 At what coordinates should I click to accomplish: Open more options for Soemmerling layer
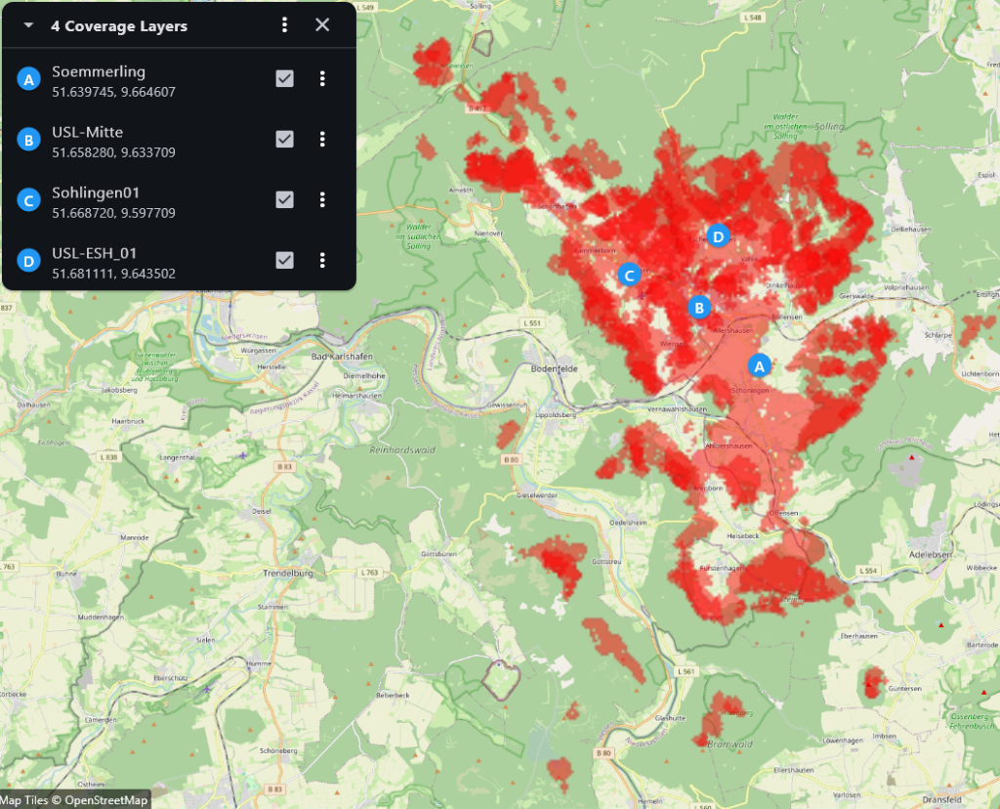coord(322,79)
